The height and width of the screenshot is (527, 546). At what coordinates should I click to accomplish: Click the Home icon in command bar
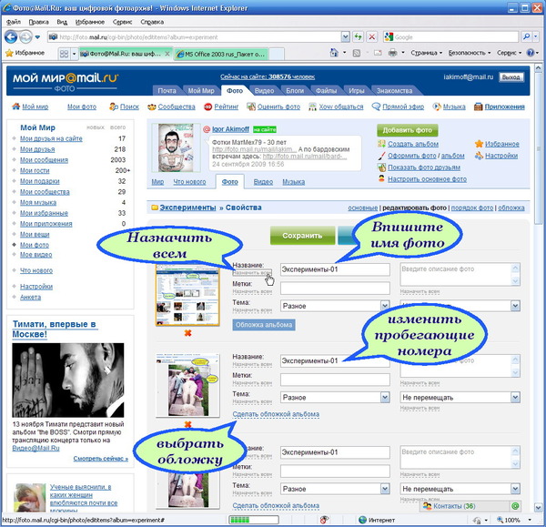[x=334, y=53]
